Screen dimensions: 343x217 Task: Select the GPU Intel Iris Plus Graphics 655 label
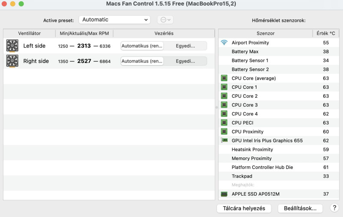(x=267, y=140)
